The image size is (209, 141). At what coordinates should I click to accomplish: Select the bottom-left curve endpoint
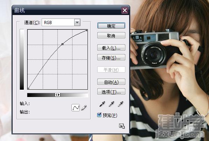(28, 89)
